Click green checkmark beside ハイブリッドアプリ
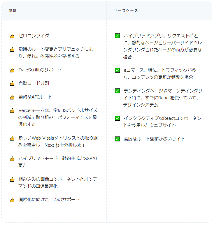 117,36
